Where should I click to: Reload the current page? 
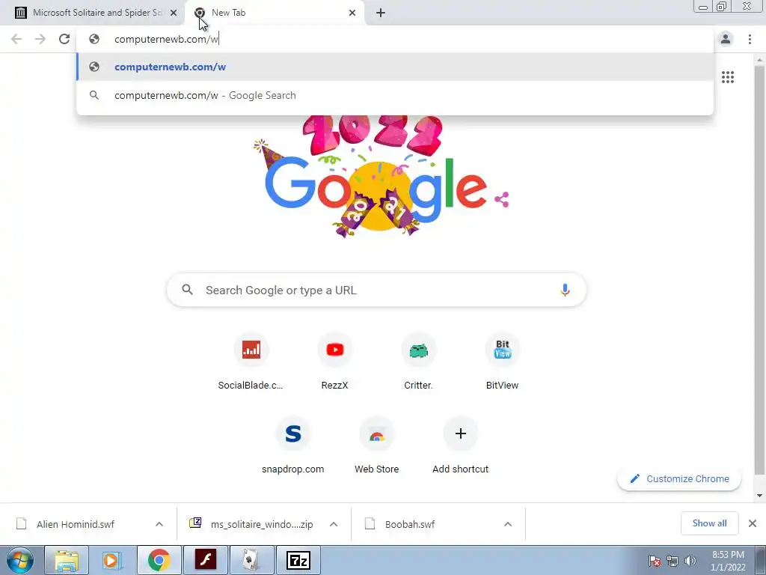coord(64,39)
